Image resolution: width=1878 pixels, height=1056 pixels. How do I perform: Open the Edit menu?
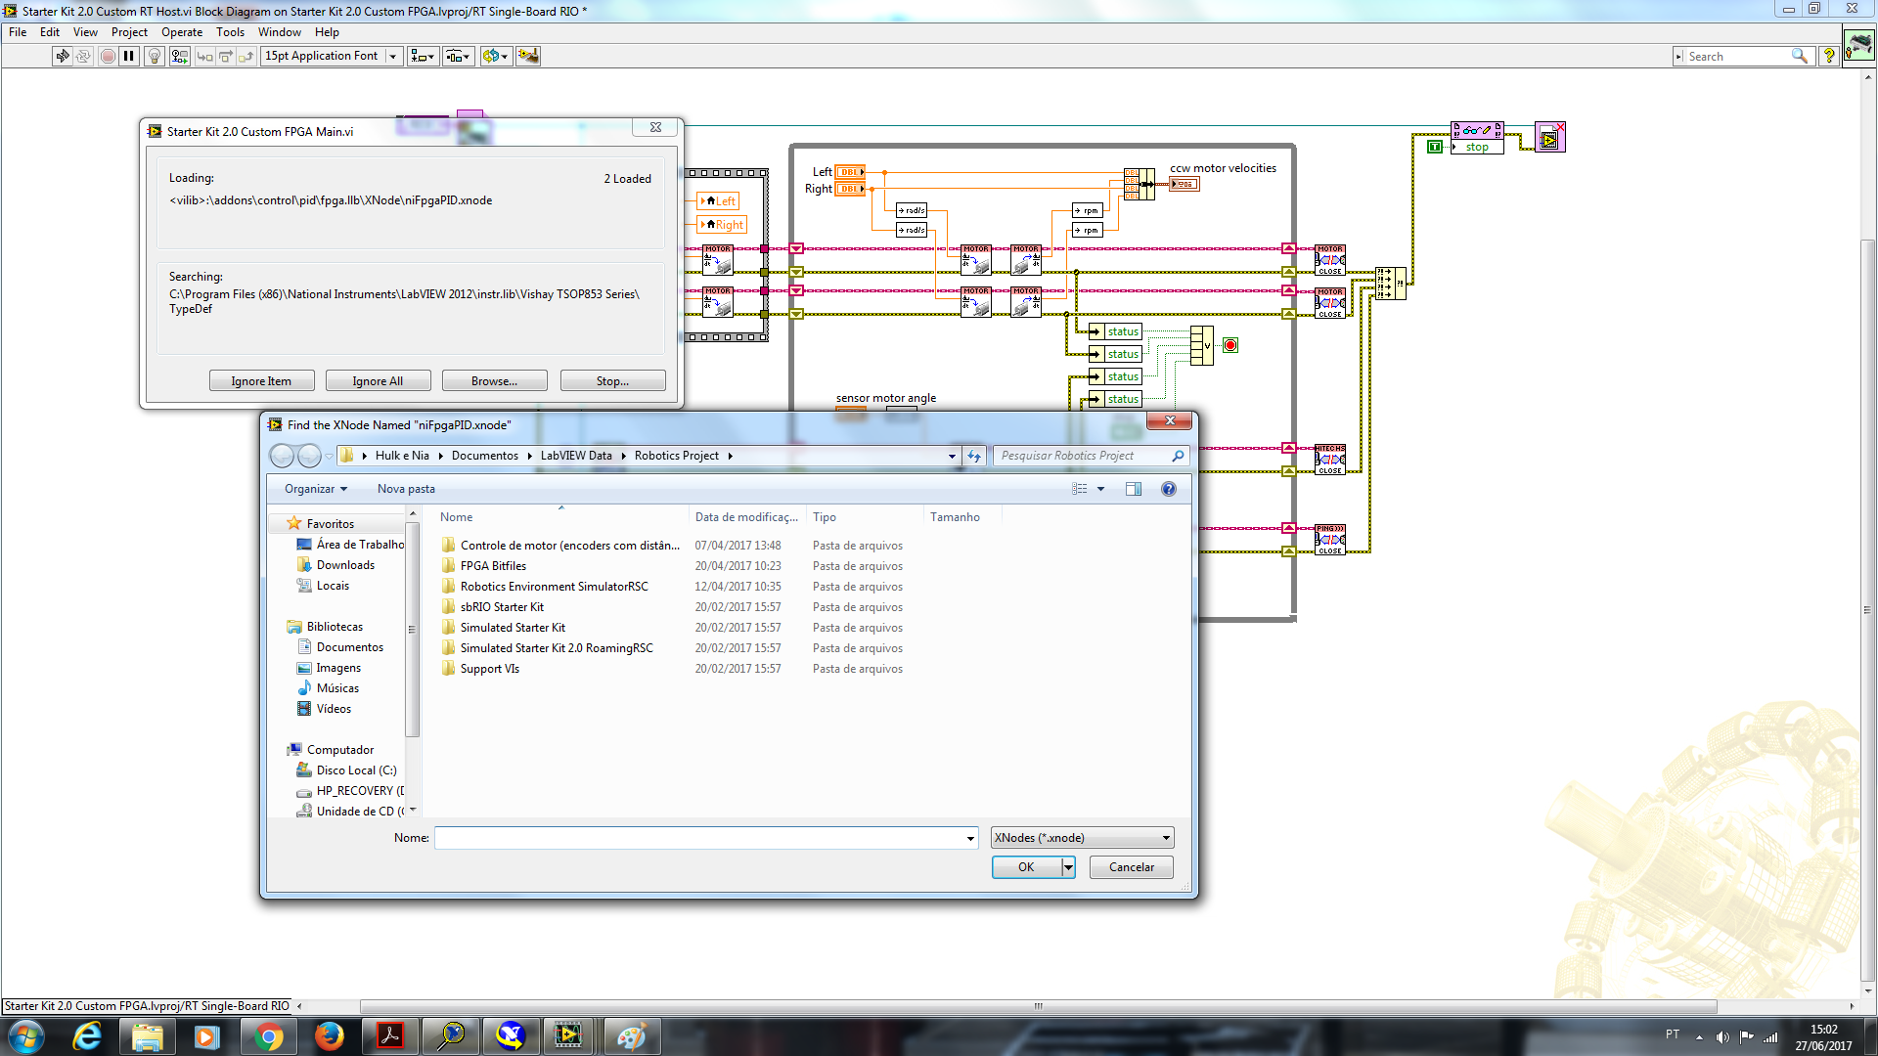(x=50, y=32)
